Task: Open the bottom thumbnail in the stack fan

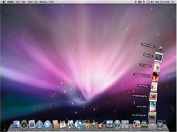Action: click(x=152, y=115)
